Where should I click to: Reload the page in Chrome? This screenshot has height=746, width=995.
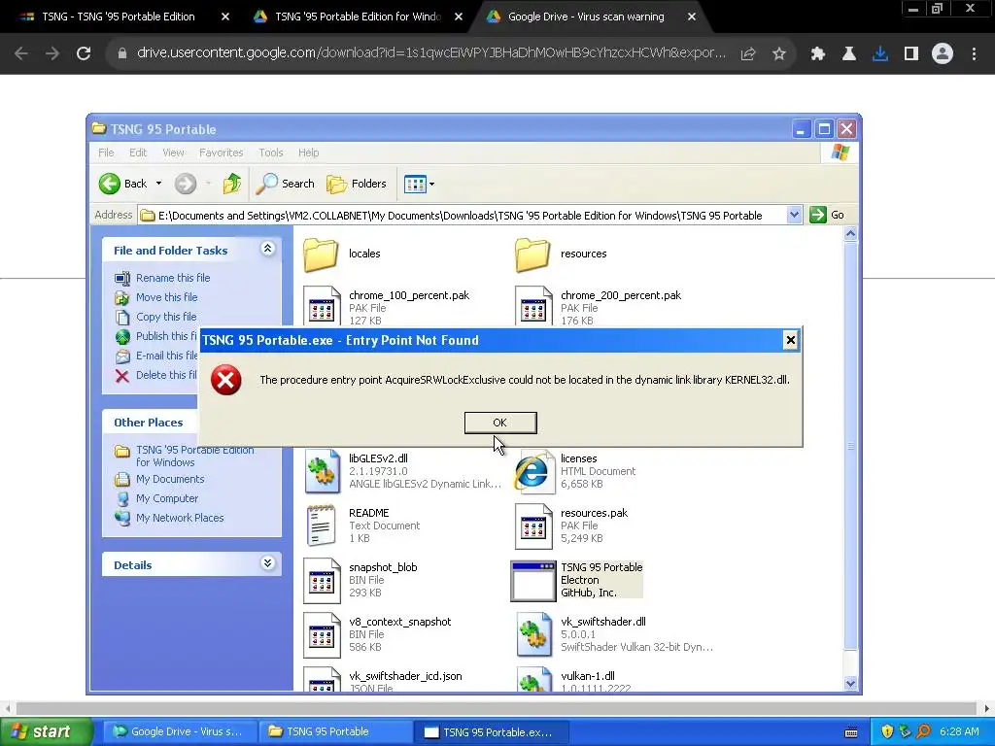[x=84, y=53]
